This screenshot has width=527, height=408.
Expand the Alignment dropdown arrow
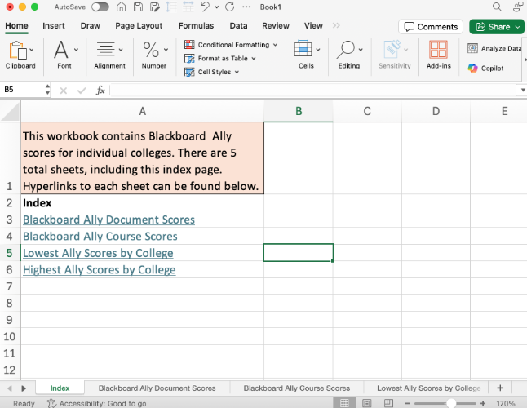click(x=121, y=50)
